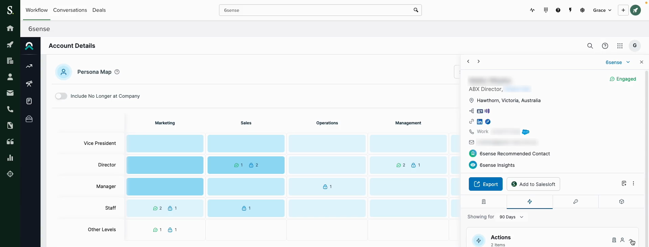
Task: Open People icon in left sidebar
Action: [10, 77]
